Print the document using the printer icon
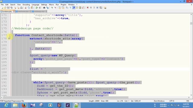Viewport: 193px width, 108px height. click(x=21, y=8)
